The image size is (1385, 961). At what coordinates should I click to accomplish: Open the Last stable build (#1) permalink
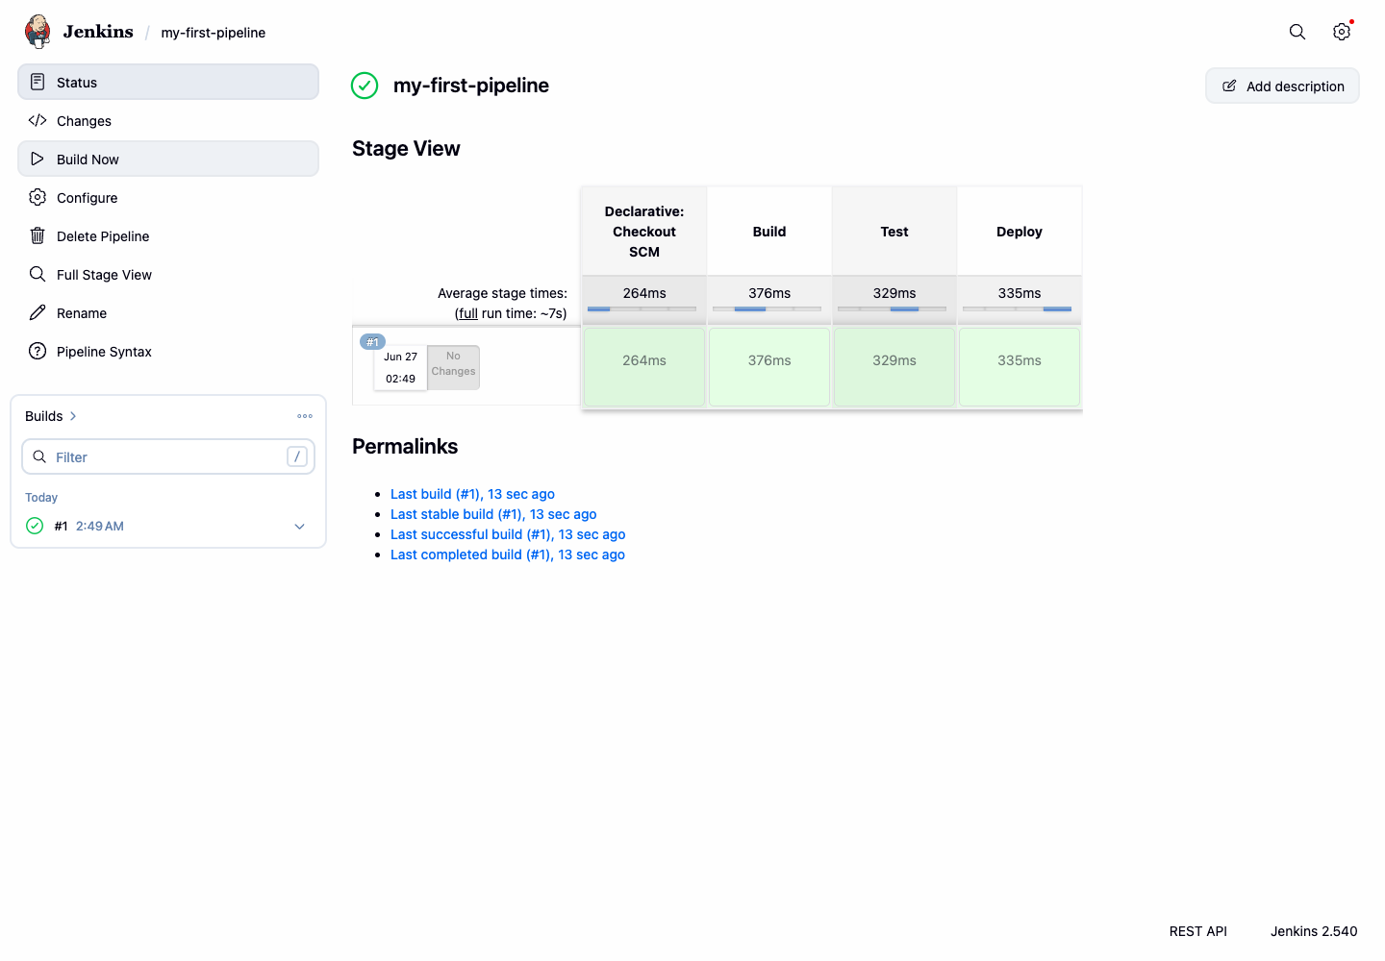click(x=493, y=514)
